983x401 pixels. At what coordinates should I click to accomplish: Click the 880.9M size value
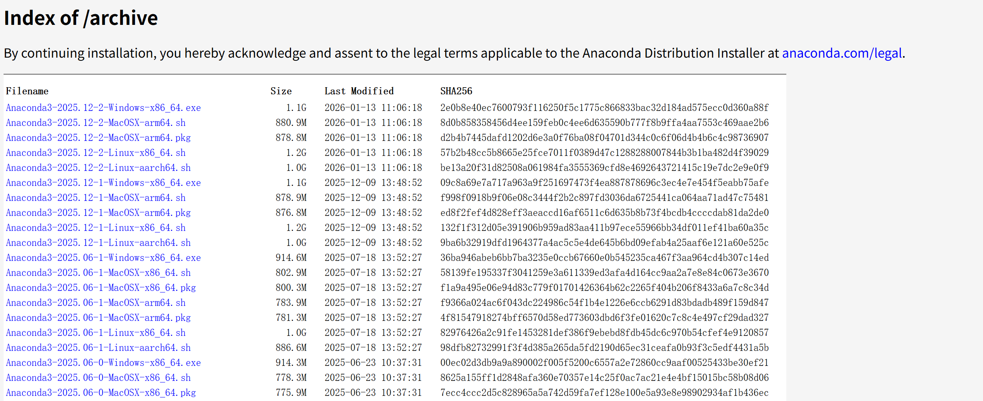point(291,123)
